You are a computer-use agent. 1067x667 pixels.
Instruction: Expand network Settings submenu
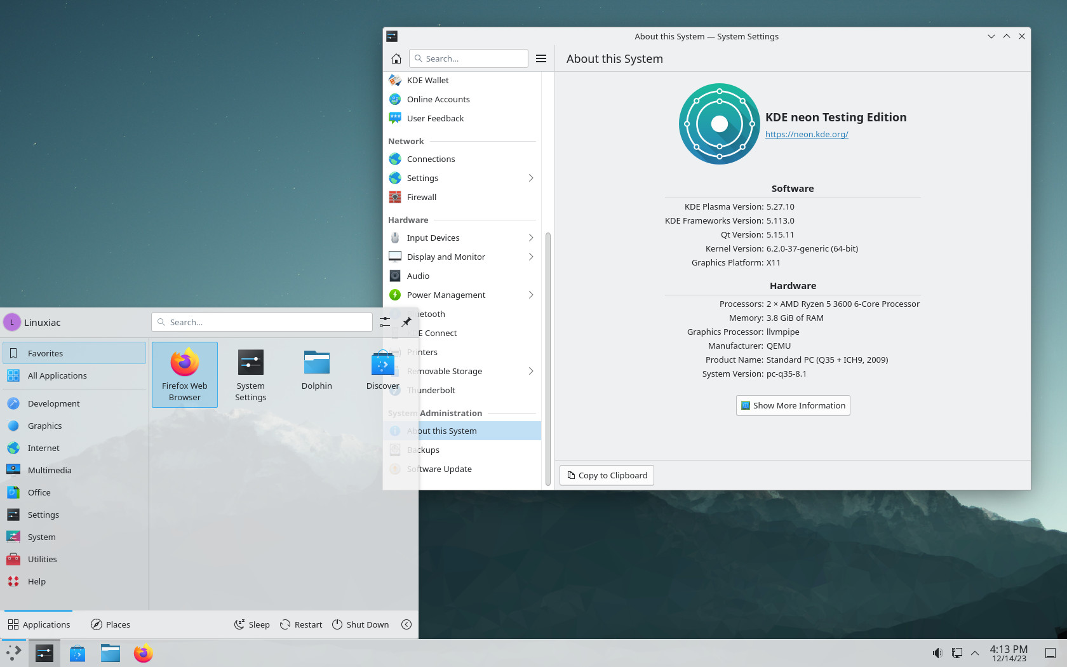click(x=531, y=178)
